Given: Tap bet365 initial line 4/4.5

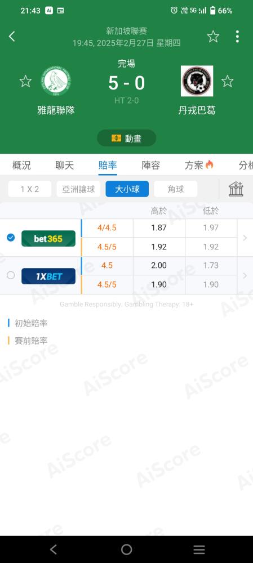Looking at the screenshot, I should 107,227.
